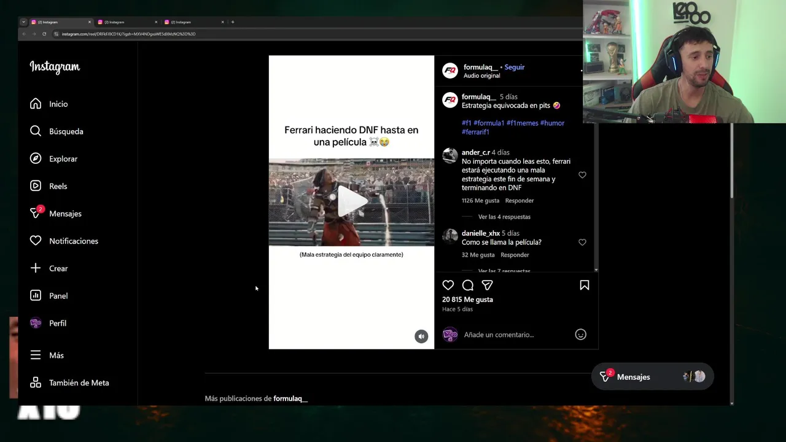The height and width of the screenshot is (442, 786).
Task: Open Búsqueda search icon
Action: click(x=36, y=131)
